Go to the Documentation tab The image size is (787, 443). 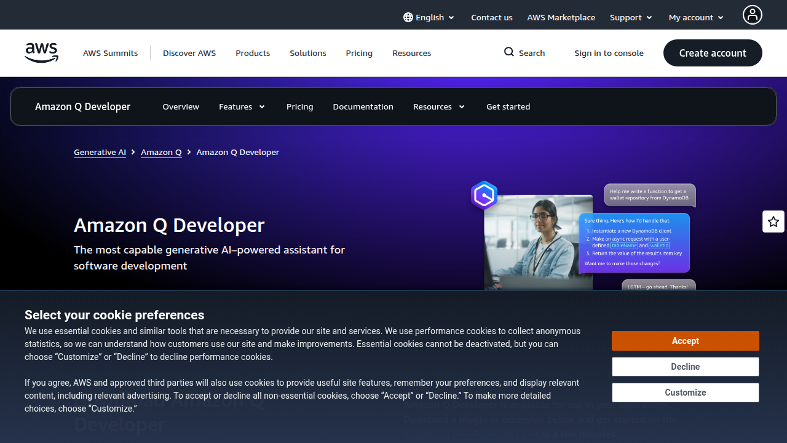363,106
